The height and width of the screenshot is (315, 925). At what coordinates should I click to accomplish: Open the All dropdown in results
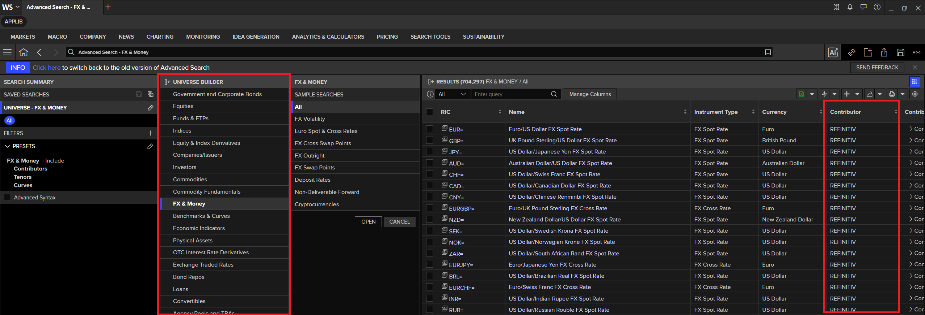[x=452, y=94]
